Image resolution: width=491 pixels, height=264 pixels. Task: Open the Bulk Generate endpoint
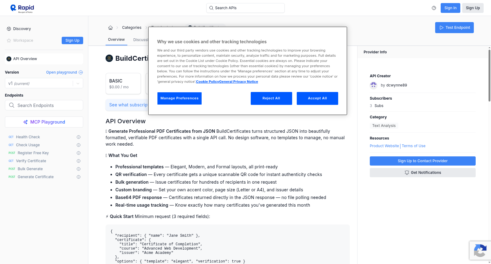tap(30, 169)
